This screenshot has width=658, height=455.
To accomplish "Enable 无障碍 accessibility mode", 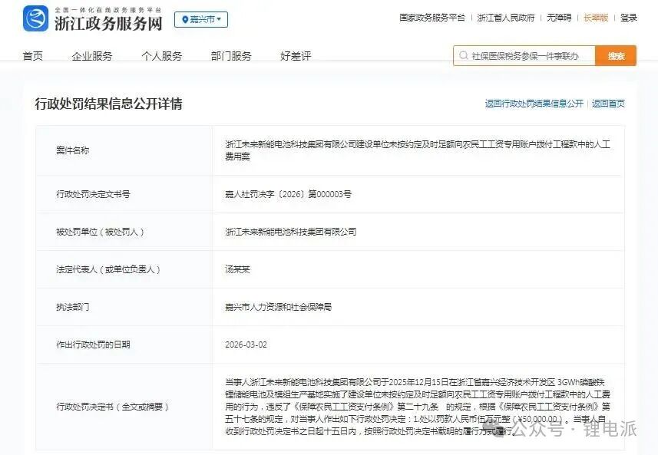I will coord(559,18).
